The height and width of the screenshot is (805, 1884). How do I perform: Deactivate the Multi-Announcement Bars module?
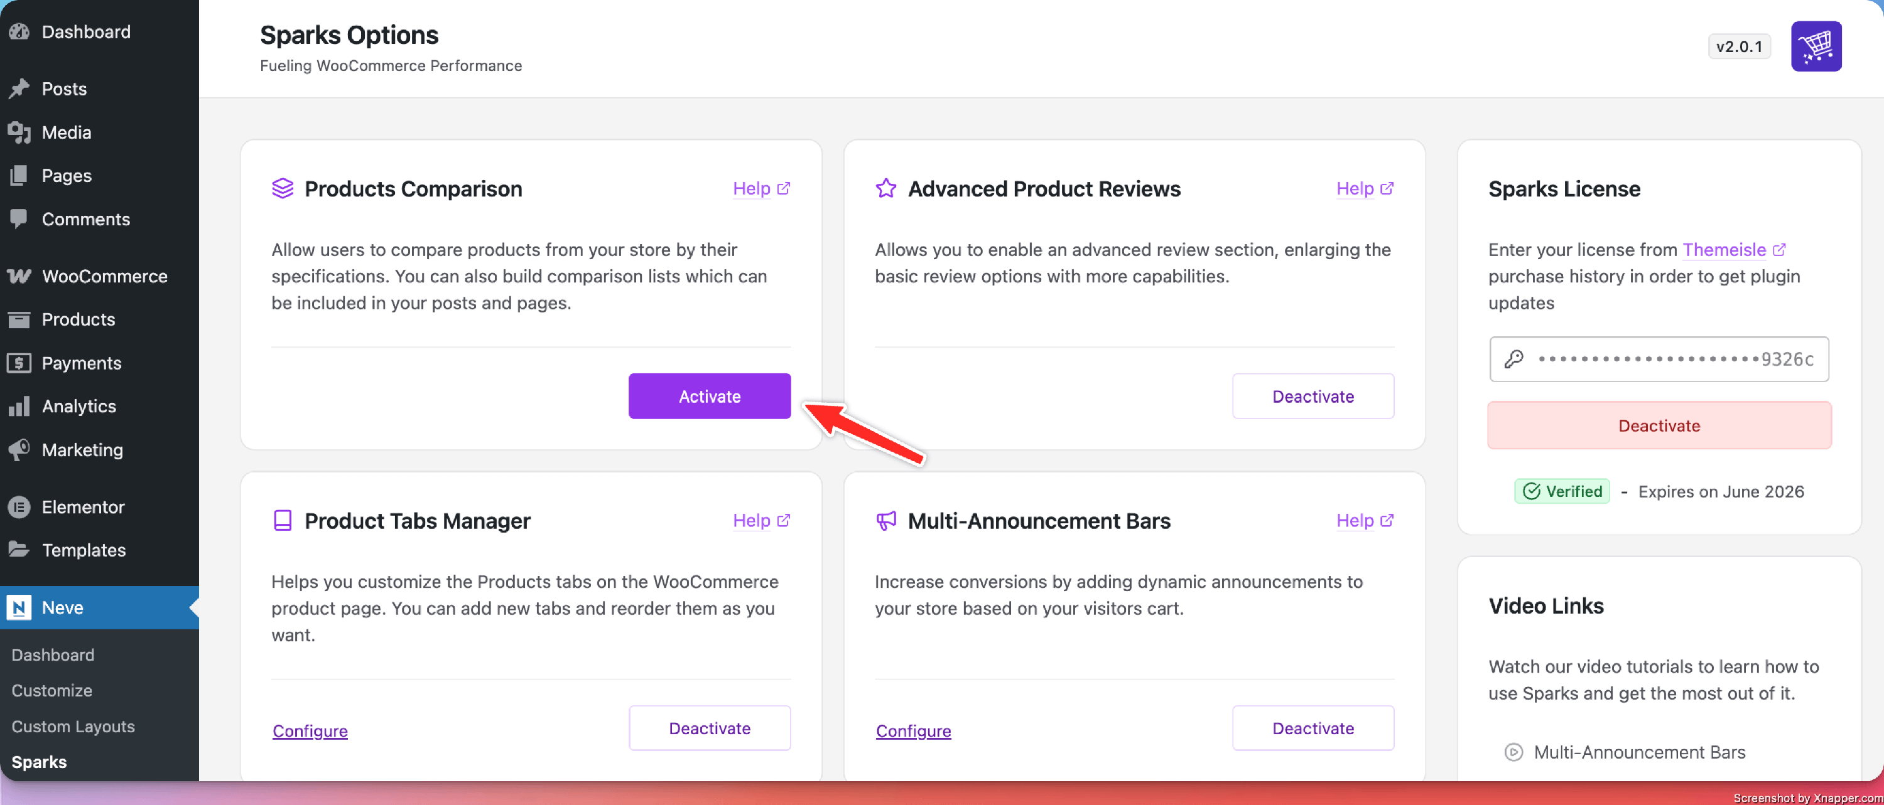coord(1312,728)
